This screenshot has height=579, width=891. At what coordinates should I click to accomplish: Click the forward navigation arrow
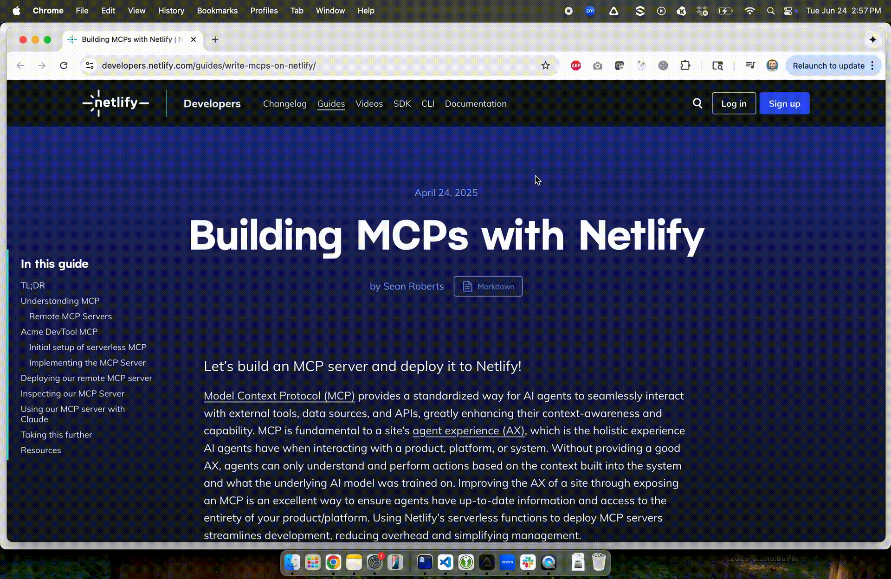(x=42, y=65)
